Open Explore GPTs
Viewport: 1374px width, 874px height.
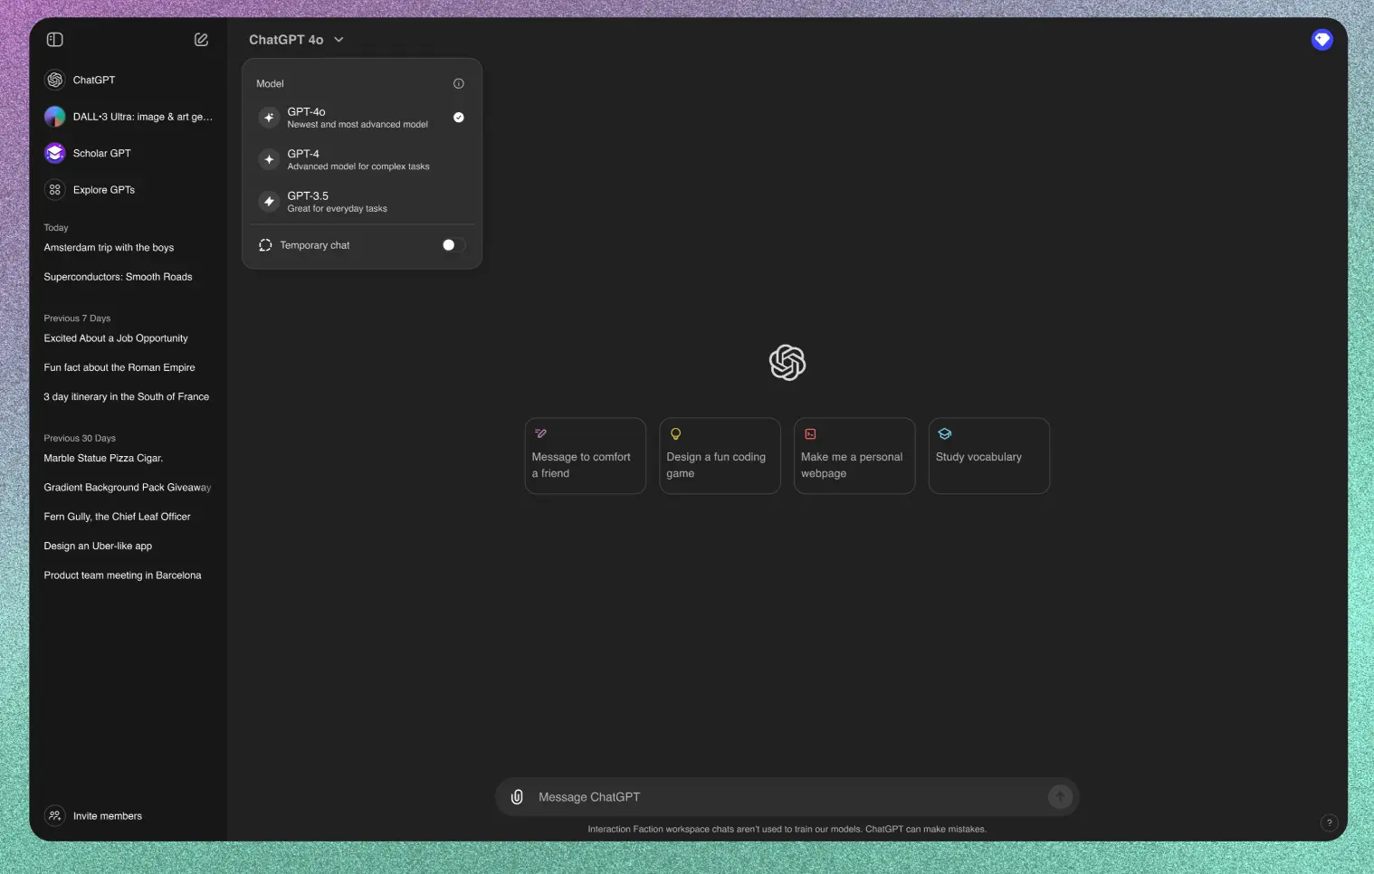point(104,189)
